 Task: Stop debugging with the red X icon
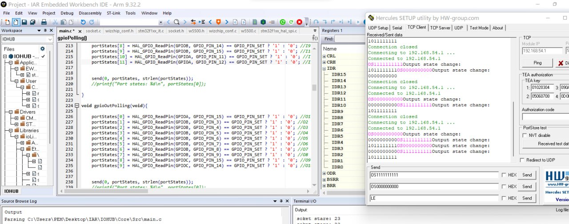tap(300, 22)
